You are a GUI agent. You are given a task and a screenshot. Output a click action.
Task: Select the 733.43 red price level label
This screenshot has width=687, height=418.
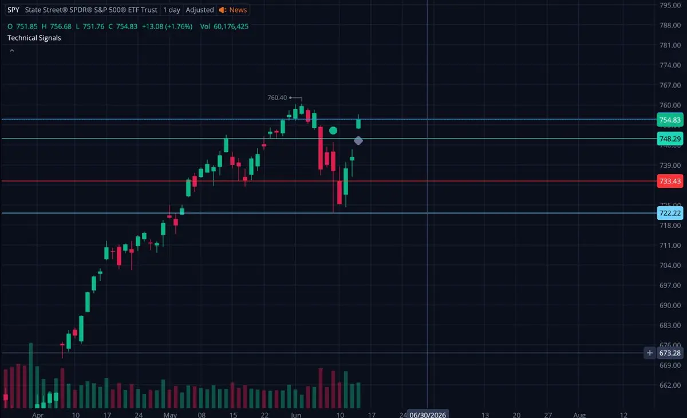(670, 181)
